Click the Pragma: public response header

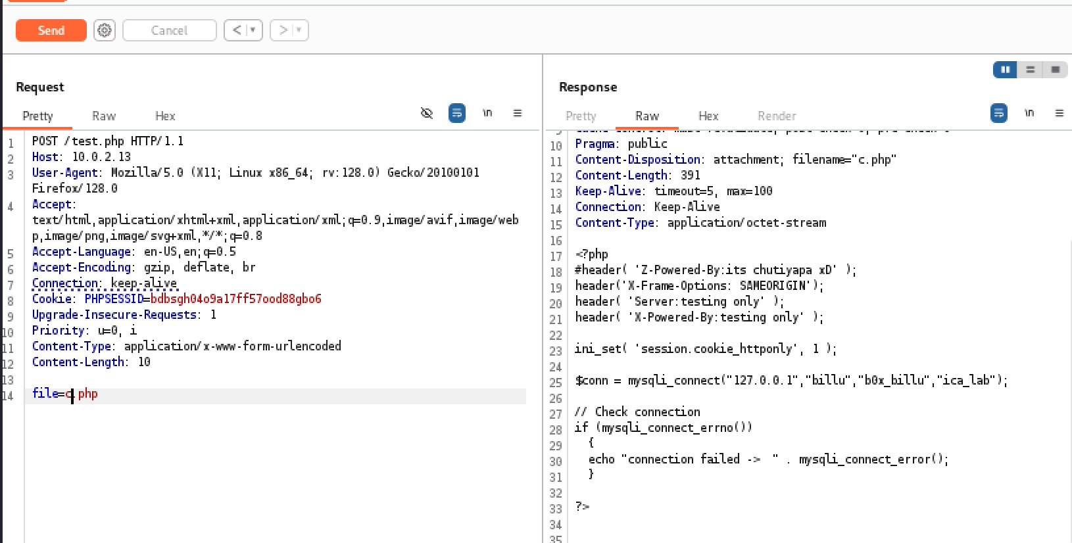pyautogui.click(x=621, y=144)
